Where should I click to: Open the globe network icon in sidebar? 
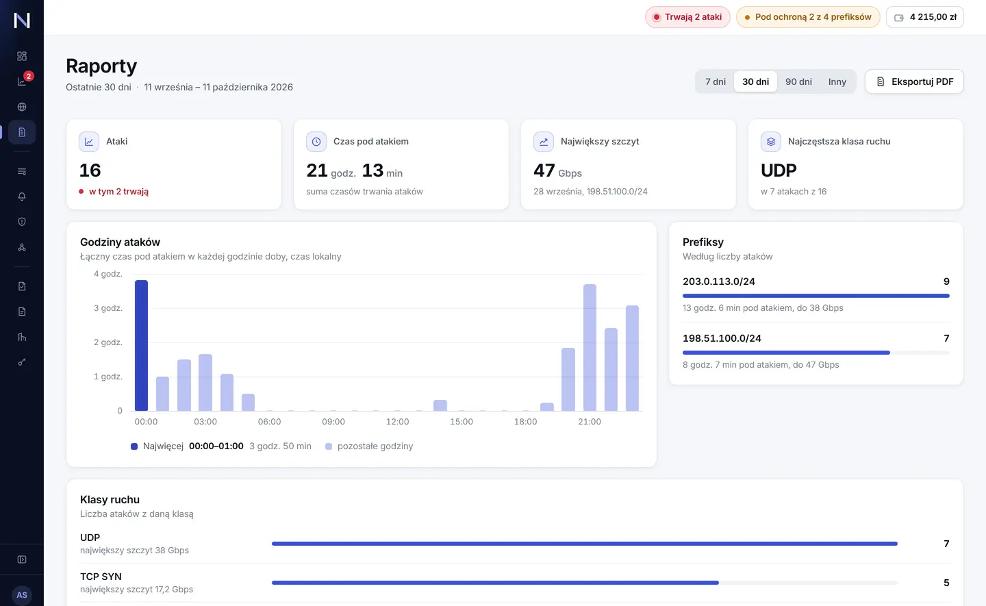(22, 107)
